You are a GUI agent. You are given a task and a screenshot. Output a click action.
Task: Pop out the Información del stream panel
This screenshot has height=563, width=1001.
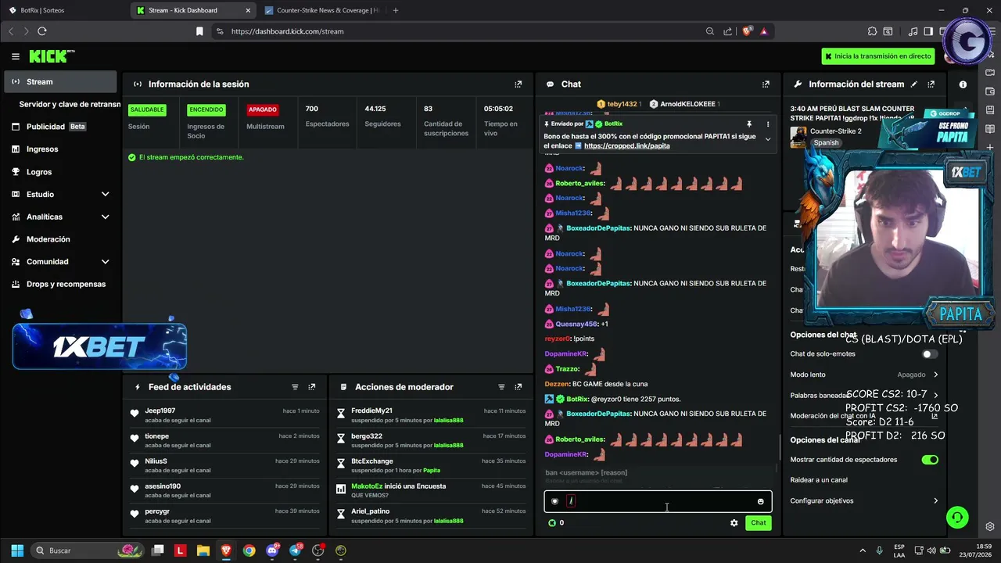click(x=931, y=84)
